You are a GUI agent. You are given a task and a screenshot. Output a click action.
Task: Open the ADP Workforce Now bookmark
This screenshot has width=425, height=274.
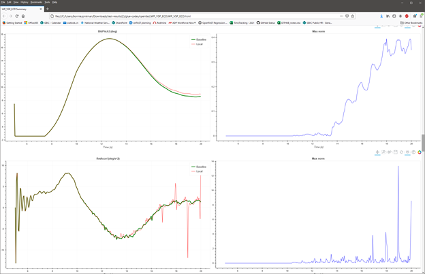(182, 23)
